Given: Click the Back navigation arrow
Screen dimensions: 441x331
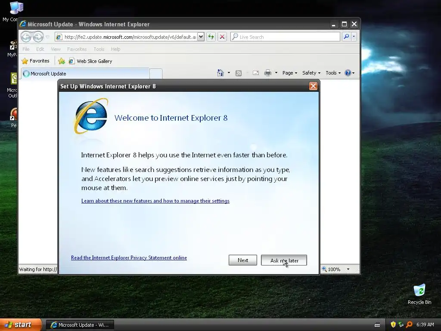Looking at the screenshot, I should coord(26,37).
